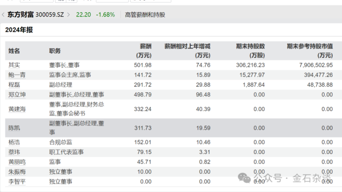
Task: Click the change percentage -1.68%
Action: tap(105, 15)
